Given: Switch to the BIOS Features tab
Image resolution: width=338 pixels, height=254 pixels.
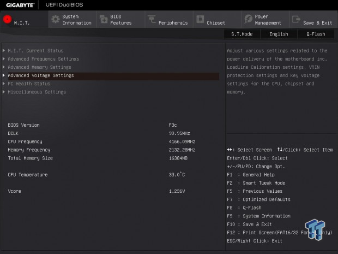Looking at the screenshot, I should click(120, 19).
